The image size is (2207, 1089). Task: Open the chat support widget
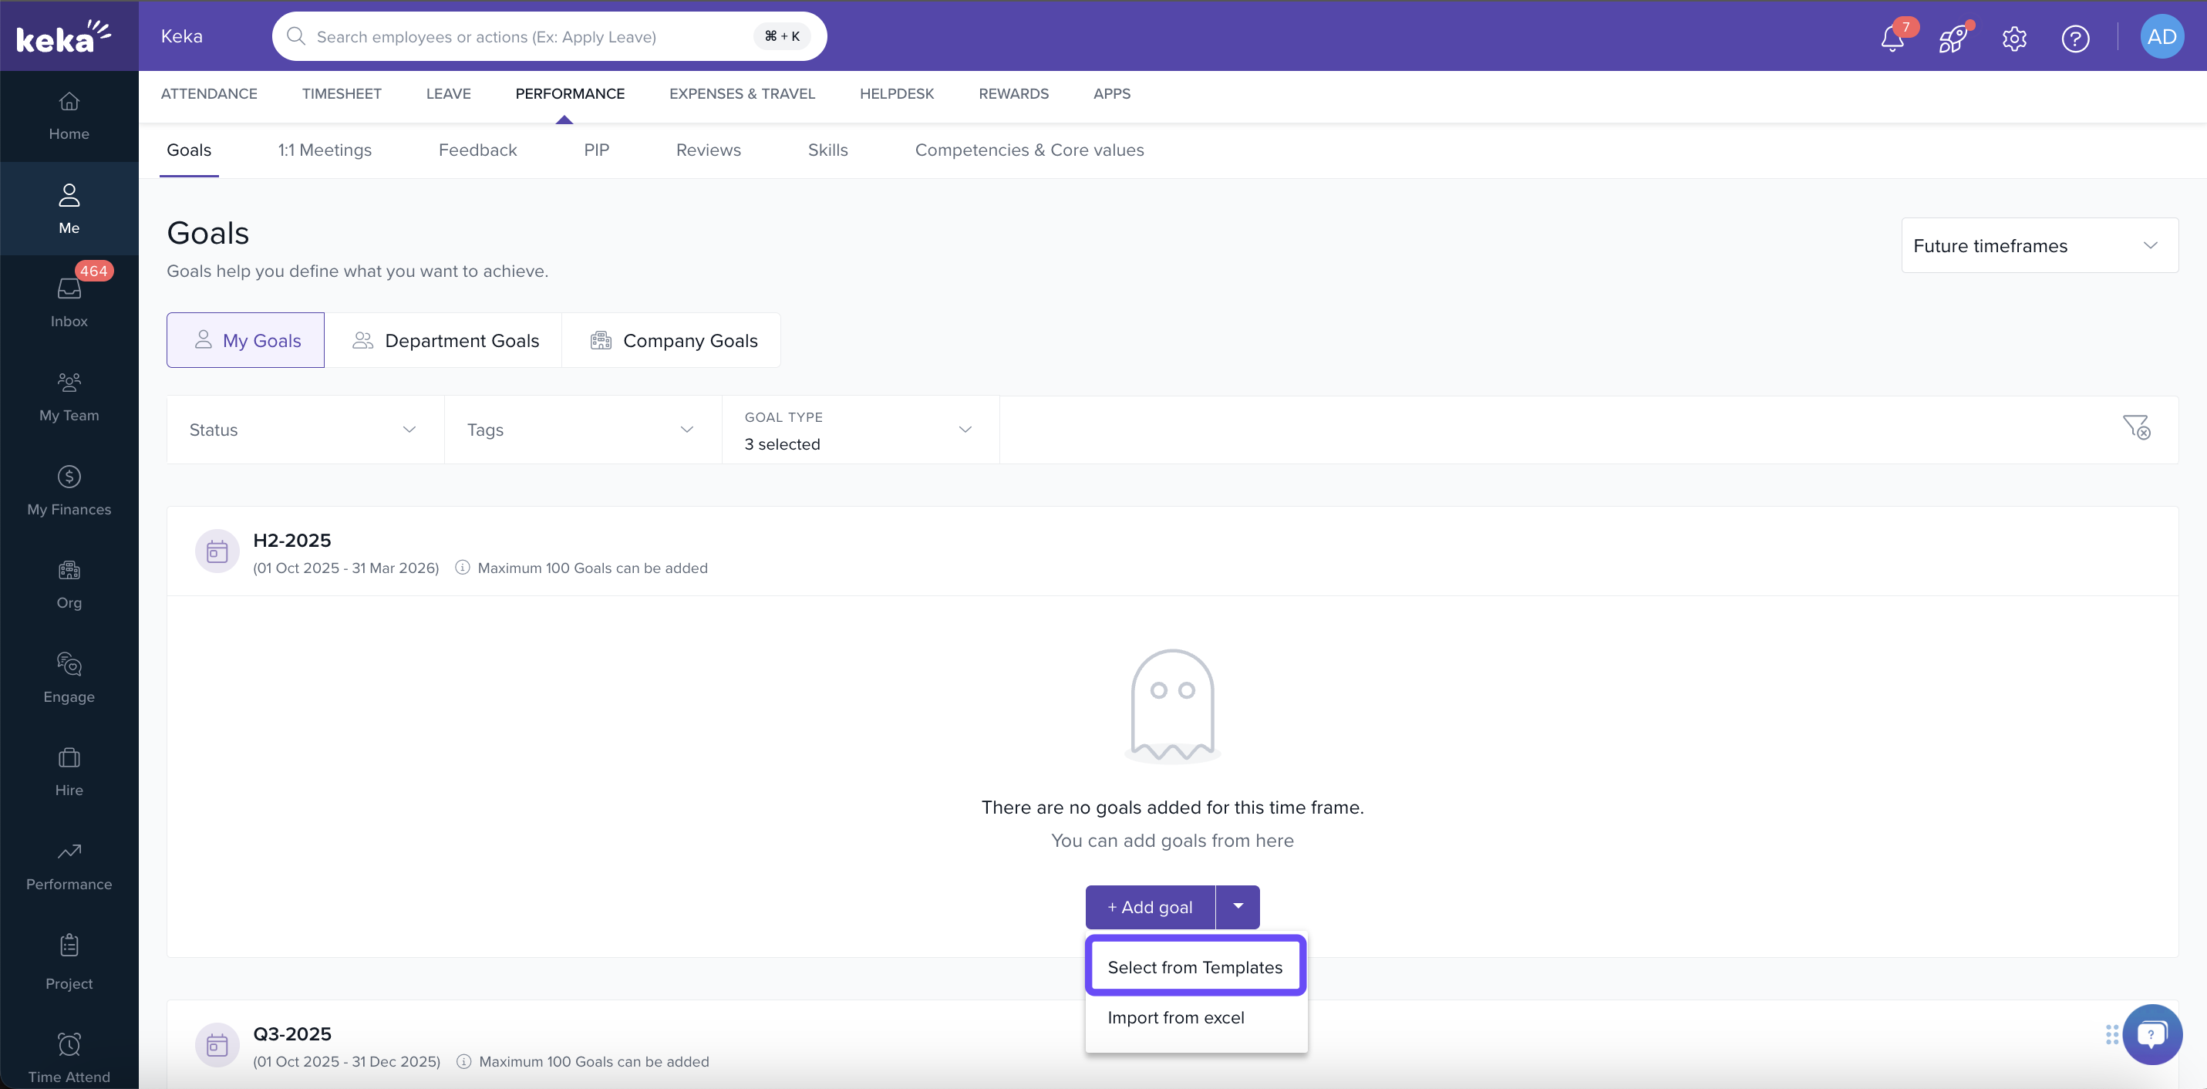coord(2151,1033)
